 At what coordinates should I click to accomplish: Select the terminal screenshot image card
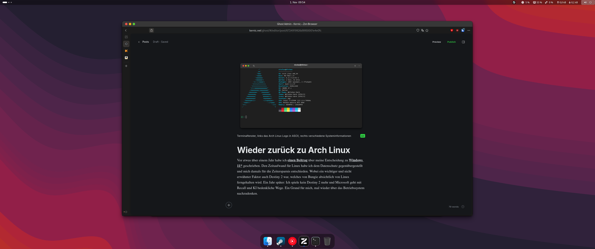[x=301, y=95]
